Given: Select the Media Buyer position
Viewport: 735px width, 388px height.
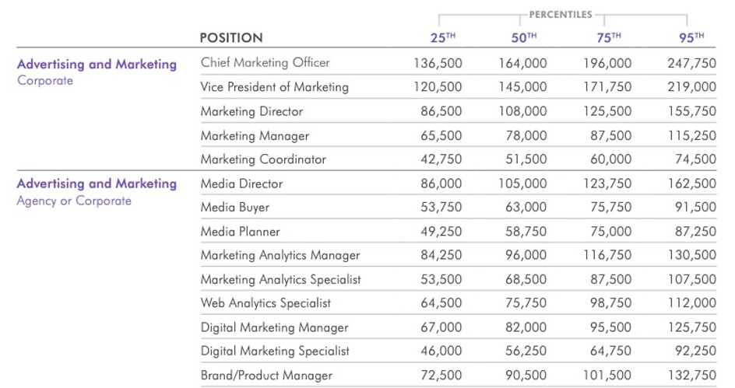Looking at the screenshot, I should point(234,208).
